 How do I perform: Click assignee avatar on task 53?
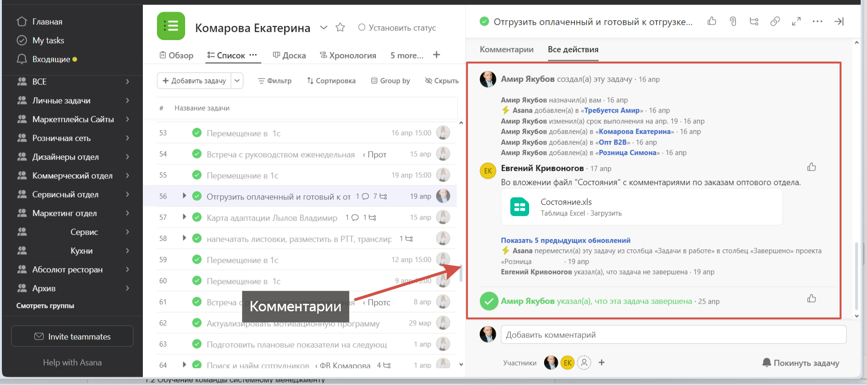[443, 133]
